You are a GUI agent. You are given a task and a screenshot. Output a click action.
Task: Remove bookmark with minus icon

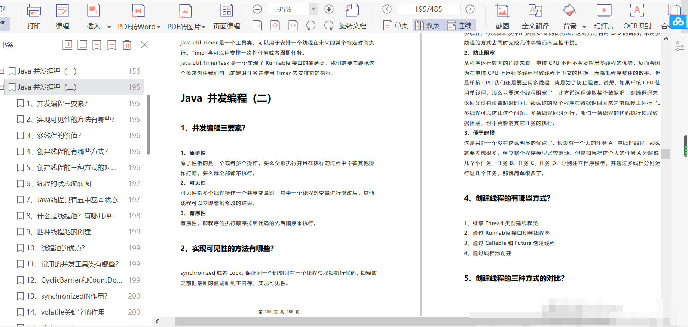click(111, 45)
